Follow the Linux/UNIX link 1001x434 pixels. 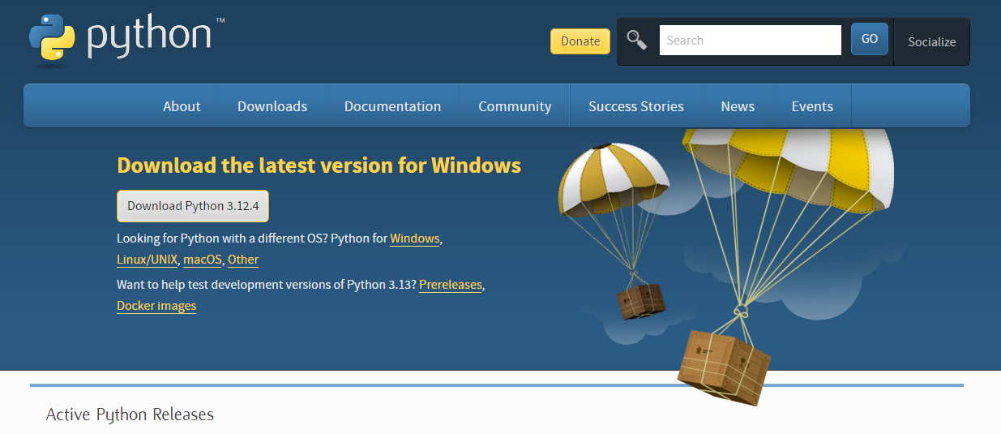pos(148,260)
